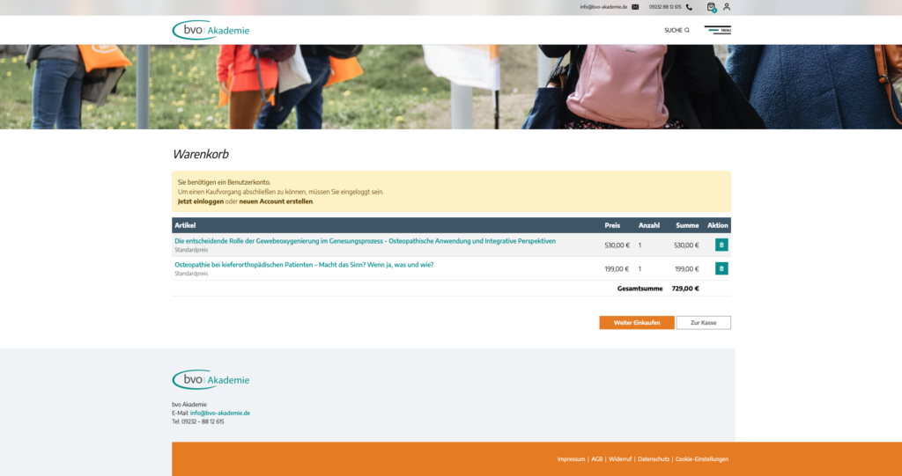902x476 pixels.
Task: Click the bvo Akademie logo in header
Action: (x=211, y=30)
